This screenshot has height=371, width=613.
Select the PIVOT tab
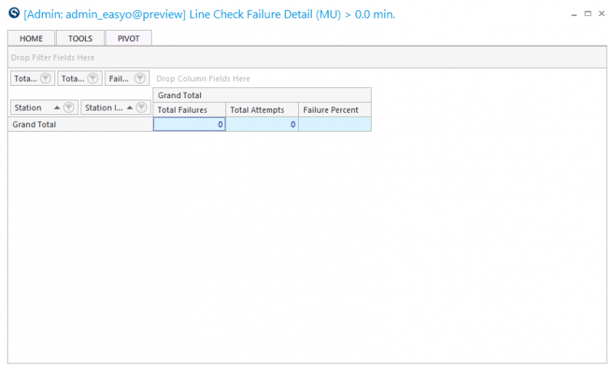(x=129, y=38)
